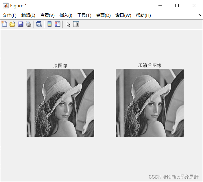Click the New Figure toolbar icon
The width and height of the screenshot is (203, 182).
click(4, 24)
